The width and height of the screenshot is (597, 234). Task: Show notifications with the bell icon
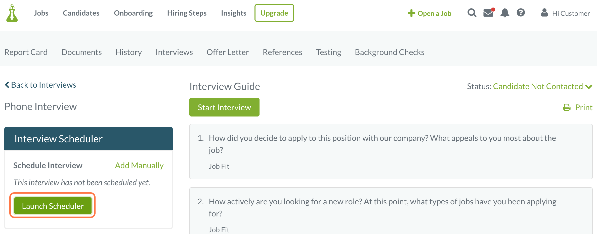coord(505,13)
